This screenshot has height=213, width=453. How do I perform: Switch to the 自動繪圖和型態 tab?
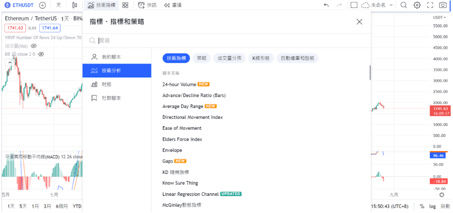click(298, 58)
